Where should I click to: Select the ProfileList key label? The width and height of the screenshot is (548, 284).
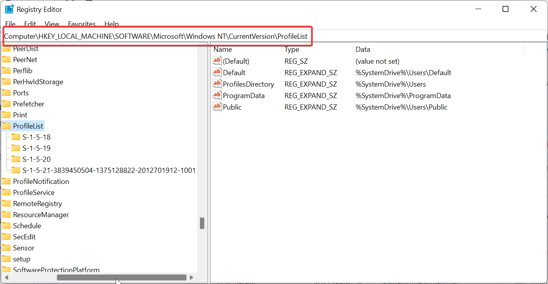(28, 126)
